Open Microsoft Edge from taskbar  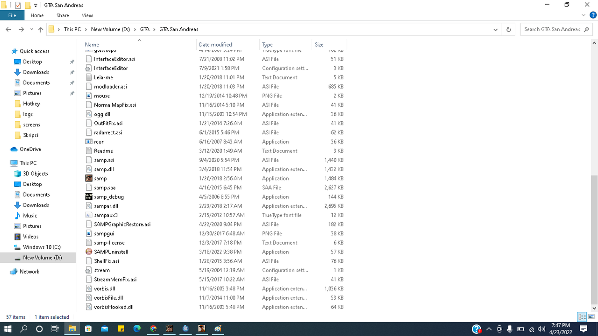tap(137, 329)
